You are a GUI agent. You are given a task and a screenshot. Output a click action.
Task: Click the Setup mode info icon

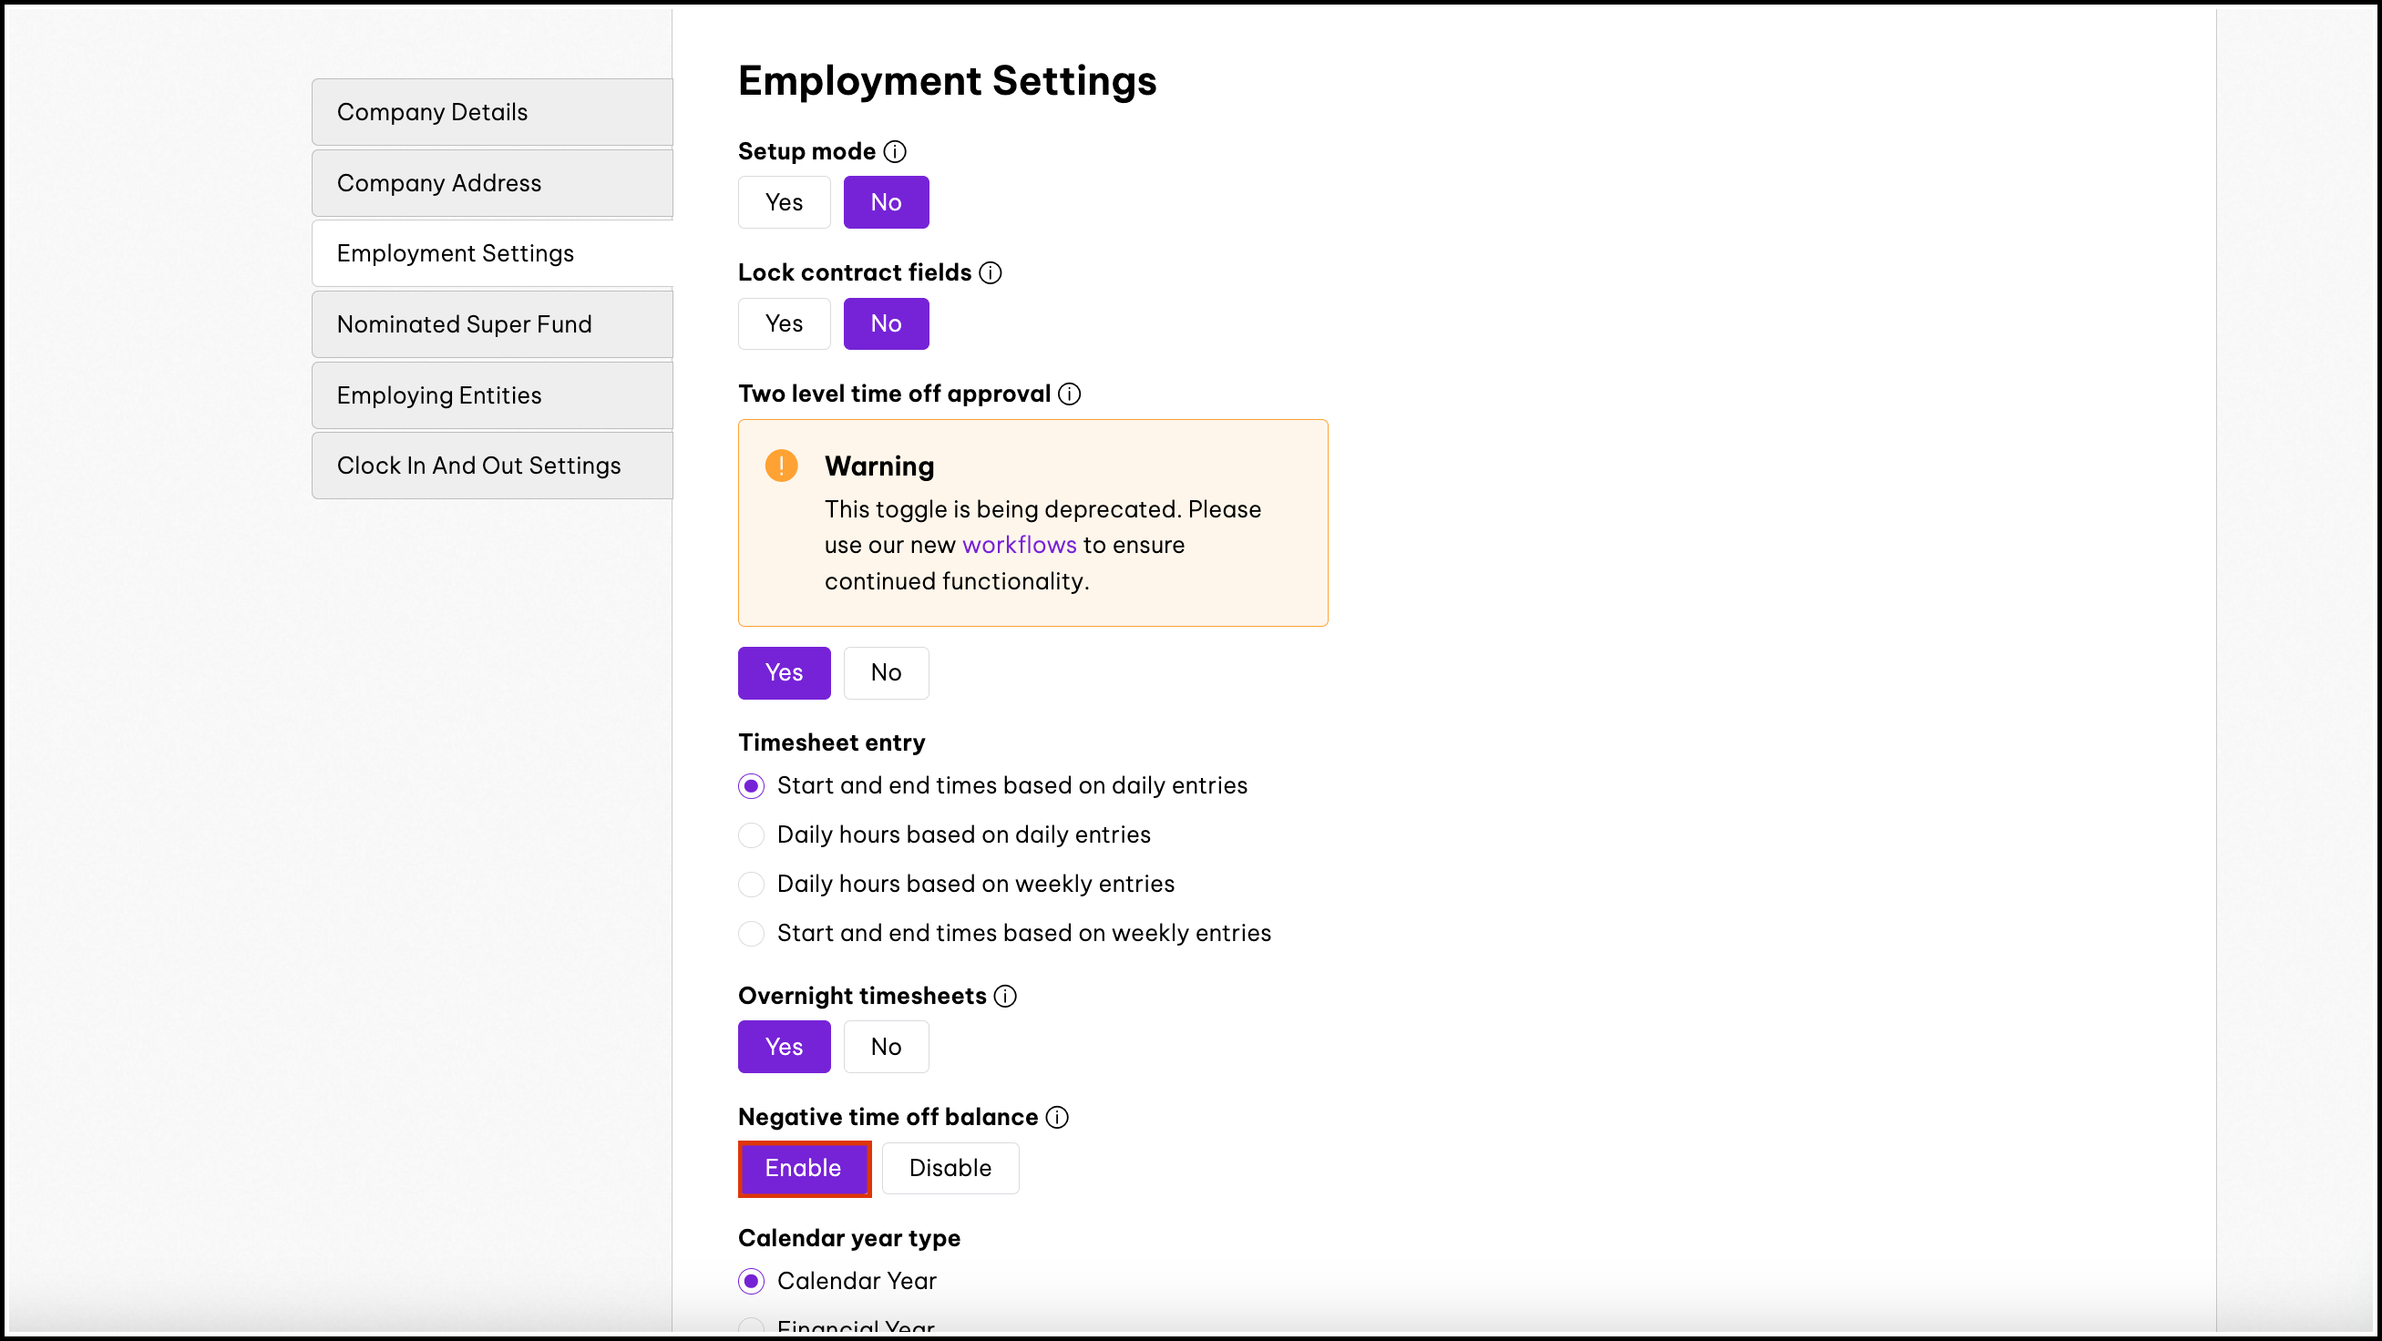[894, 151]
